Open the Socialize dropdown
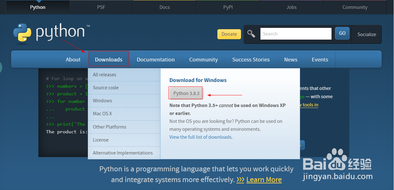The image size is (394, 190). (x=367, y=34)
